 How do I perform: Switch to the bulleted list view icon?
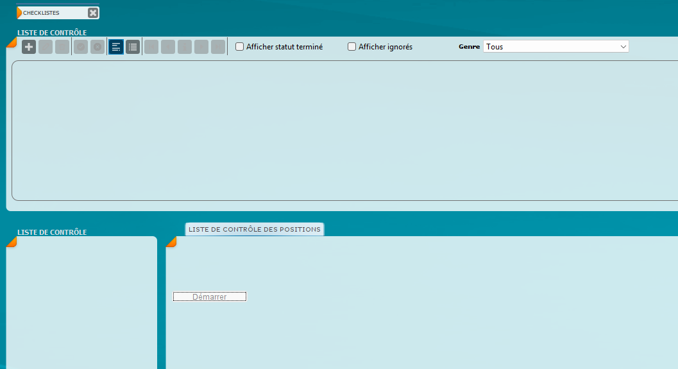[133, 47]
